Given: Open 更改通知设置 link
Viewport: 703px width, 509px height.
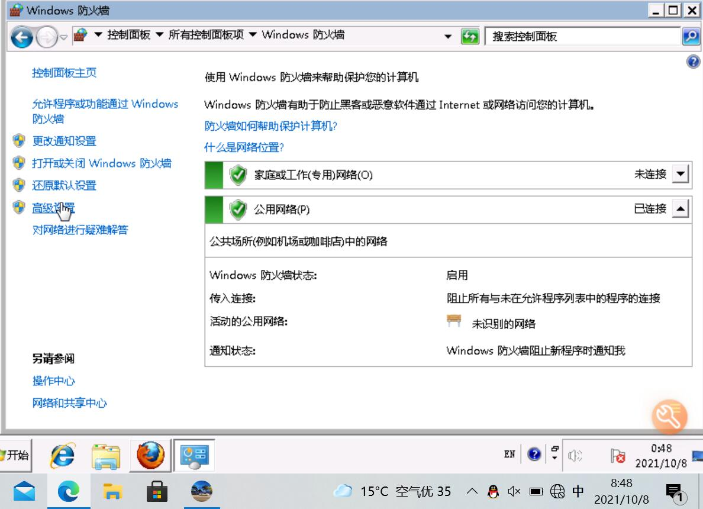Looking at the screenshot, I should 64,141.
